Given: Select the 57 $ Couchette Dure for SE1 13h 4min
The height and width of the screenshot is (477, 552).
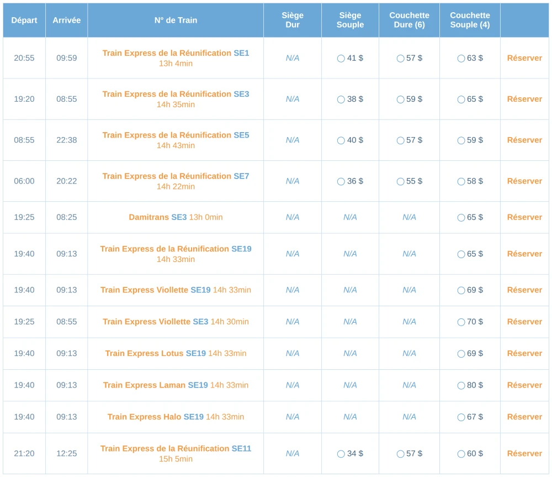Looking at the screenshot, I should click(400, 59).
